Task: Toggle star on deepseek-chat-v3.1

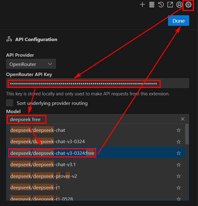Action: [179, 165]
